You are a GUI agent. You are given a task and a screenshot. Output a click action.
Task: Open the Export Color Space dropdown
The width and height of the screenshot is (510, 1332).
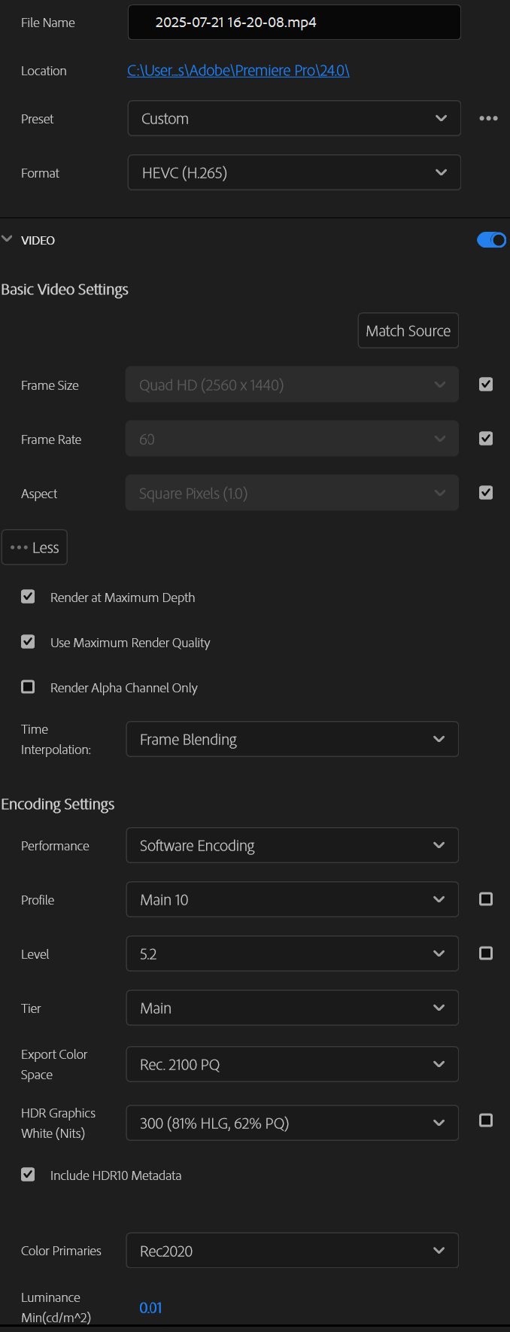(x=292, y=1064)
